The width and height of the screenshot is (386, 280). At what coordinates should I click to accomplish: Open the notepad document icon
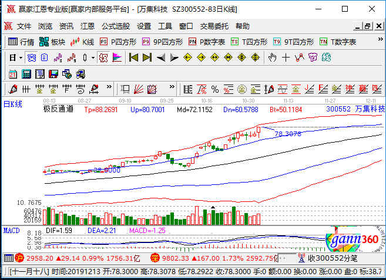[40, 74]
